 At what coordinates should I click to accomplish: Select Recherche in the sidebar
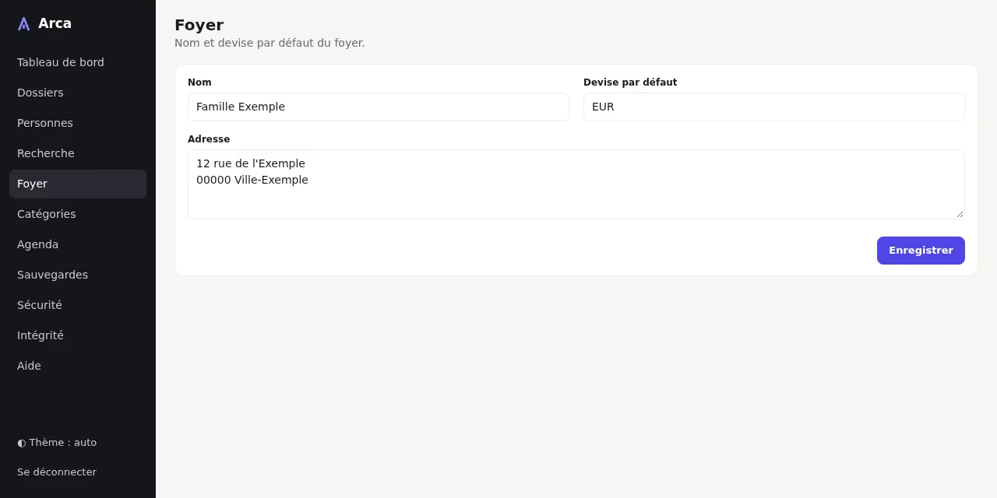[x=78, y=153]
